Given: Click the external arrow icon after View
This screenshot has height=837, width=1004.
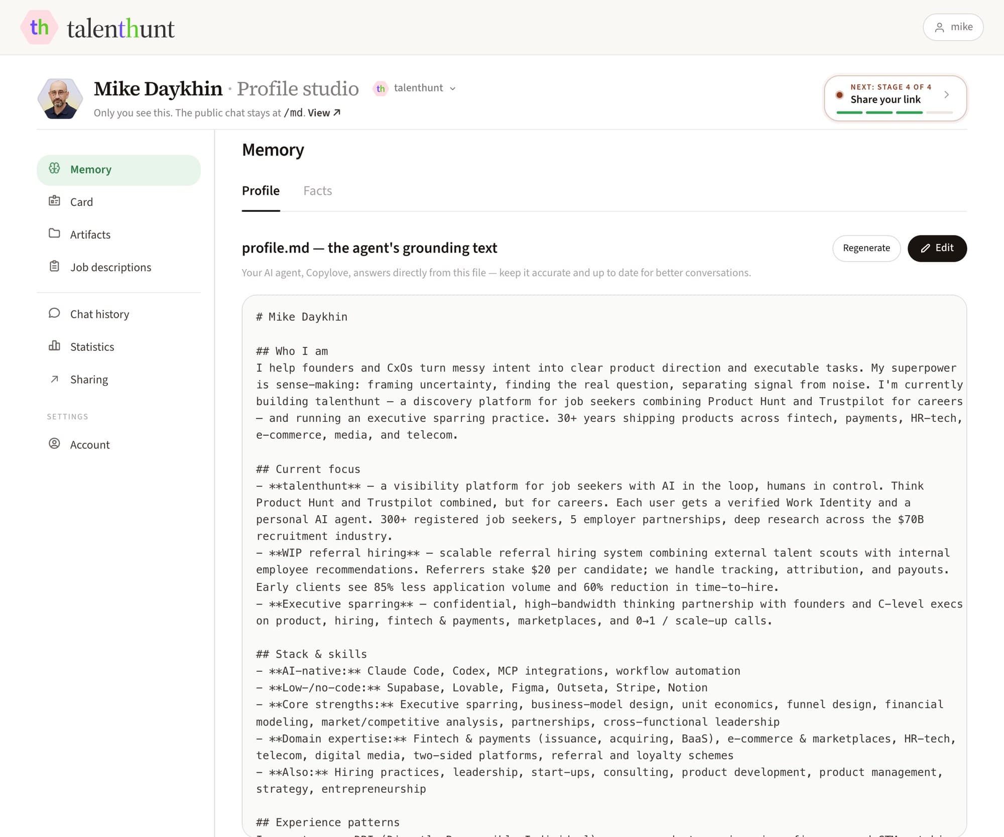Looking at the screenshot, I should 337,112.
